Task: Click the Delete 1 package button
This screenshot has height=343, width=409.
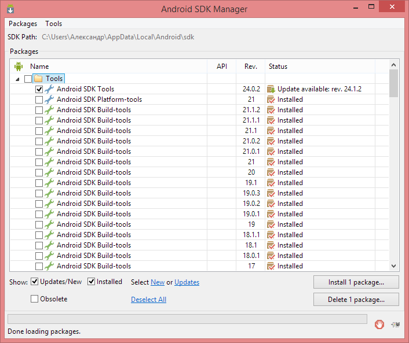Action: tap(356, 300)
